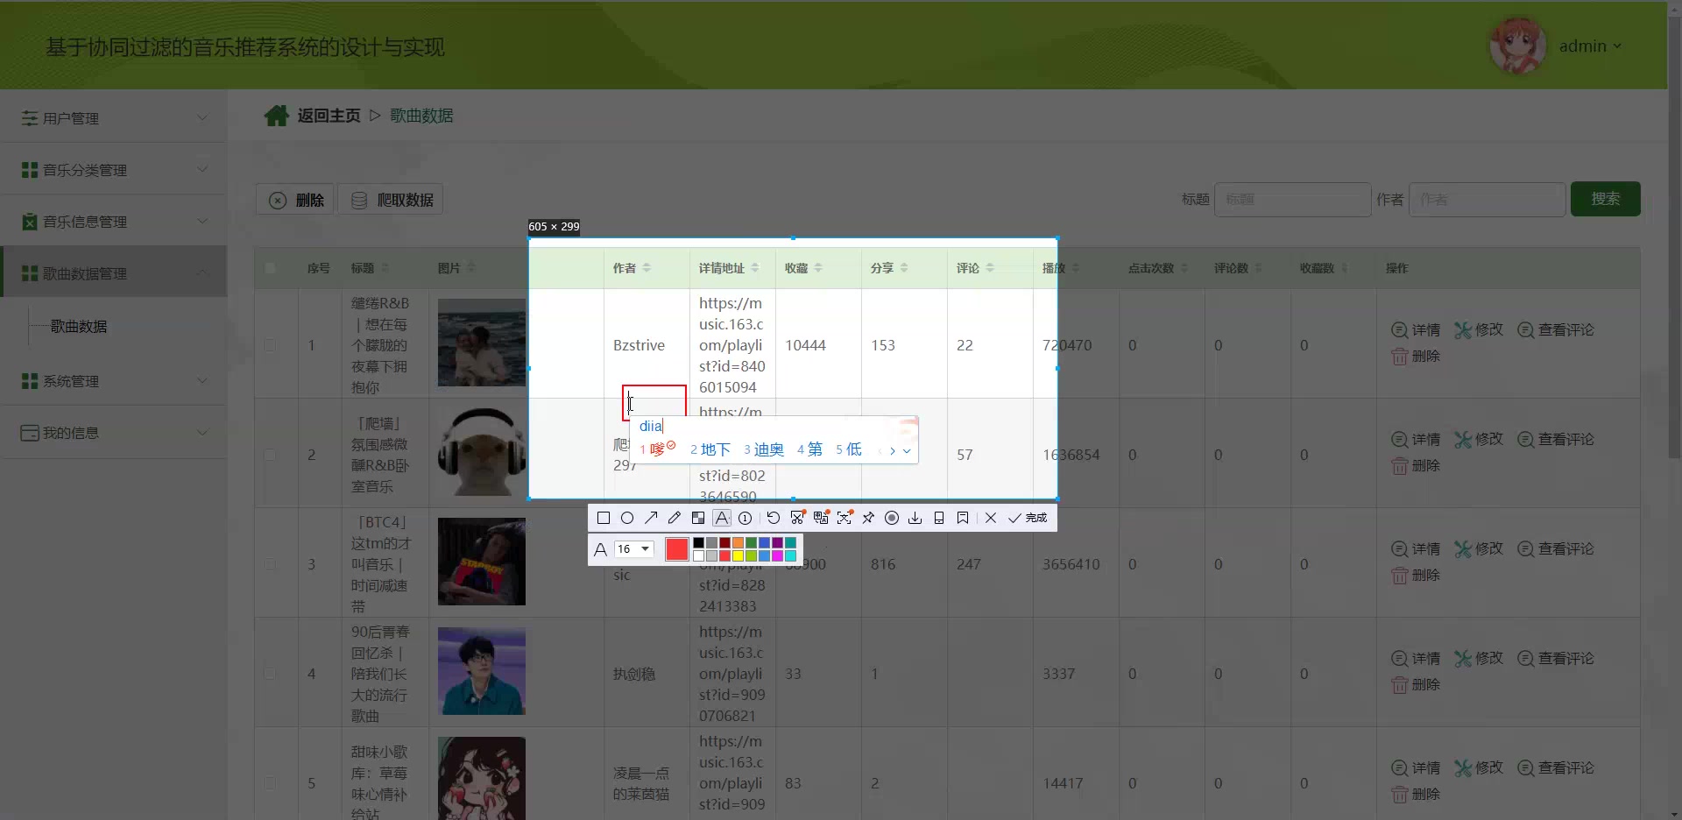Click the 搜索 search button
The height and width of the screenshot is (820, 1682).
pos(1605,199)
